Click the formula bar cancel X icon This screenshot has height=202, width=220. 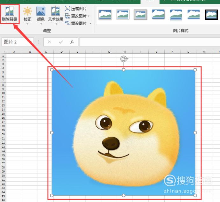(49, 42)
